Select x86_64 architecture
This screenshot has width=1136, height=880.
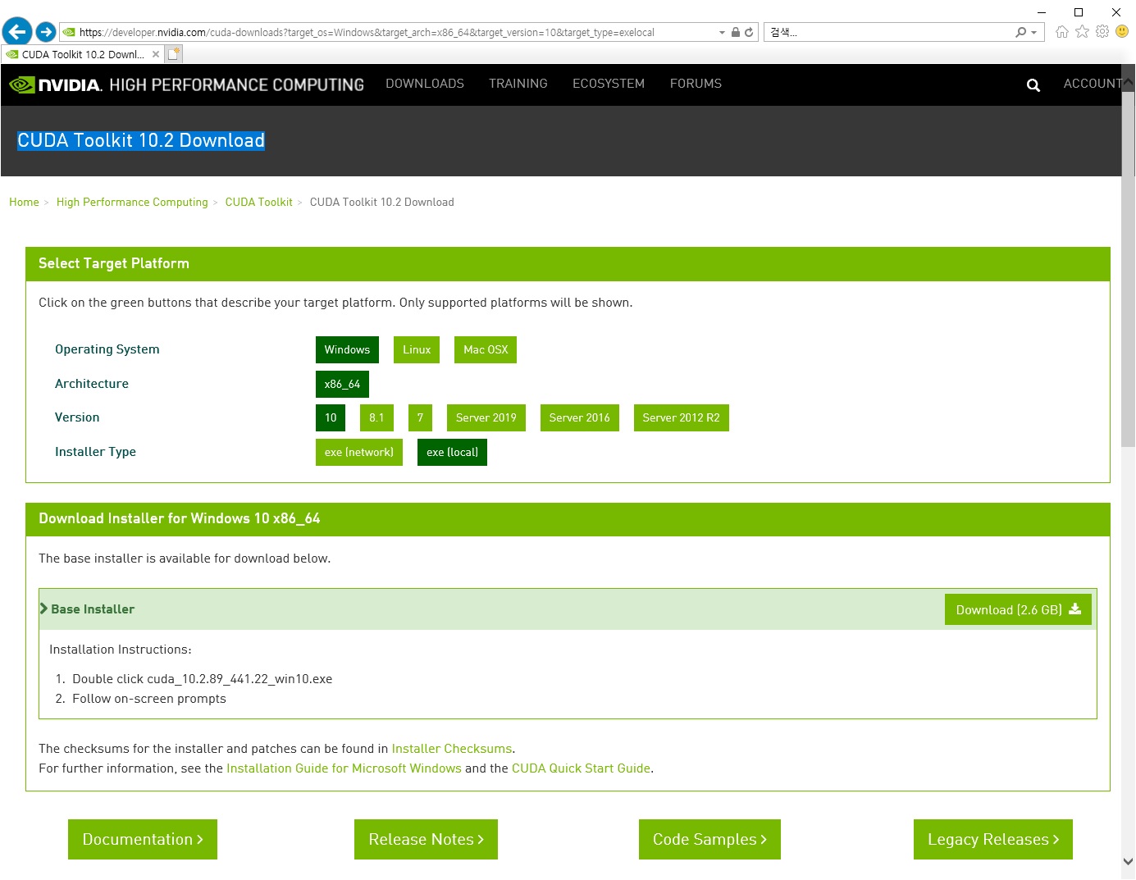coord(342,384)
